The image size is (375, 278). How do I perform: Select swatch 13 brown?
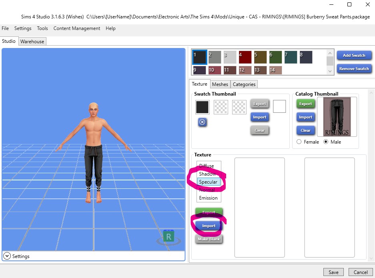click(x=261, y=70)
